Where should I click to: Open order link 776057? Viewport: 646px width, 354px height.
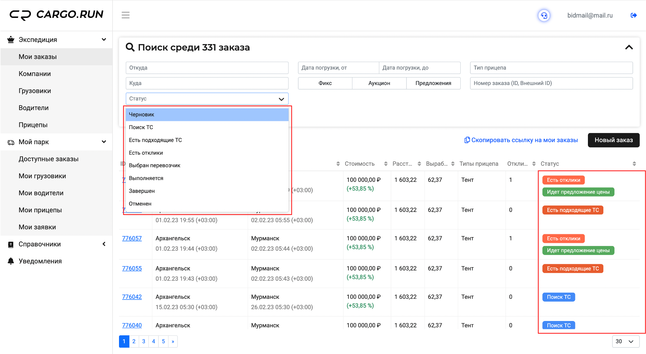(x=132, y=239)
